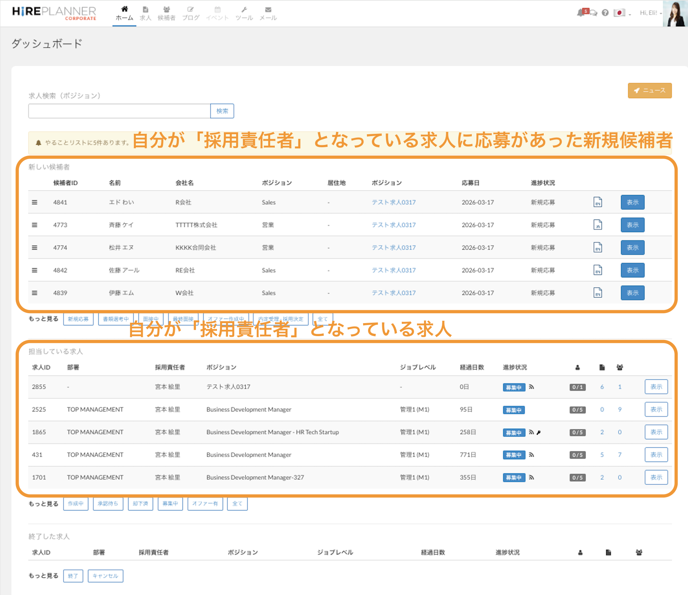Open resume document icon for candidate 4773
This screenshot has width=688, height=595.
pos(597,225)
